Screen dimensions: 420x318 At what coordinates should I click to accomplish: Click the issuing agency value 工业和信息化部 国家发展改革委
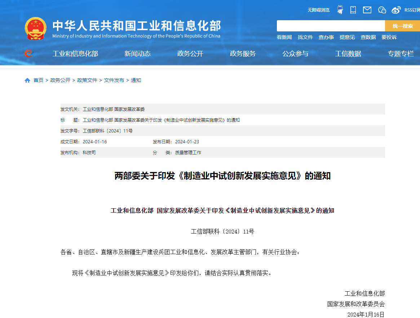coord(114,109)
